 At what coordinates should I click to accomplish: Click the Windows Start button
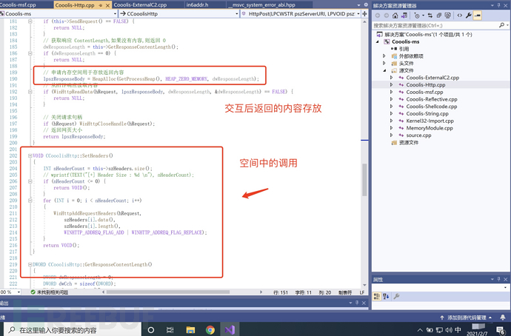(x=7, y=329)
